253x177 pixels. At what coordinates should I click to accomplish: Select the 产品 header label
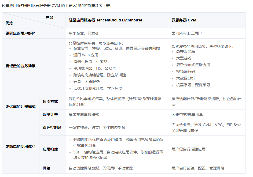[x=49, y=17]
